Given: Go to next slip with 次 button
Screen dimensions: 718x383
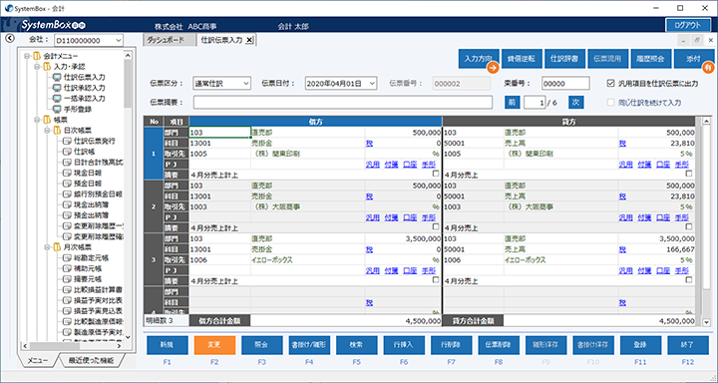Looking at the screenshot, I should pyautogui.click(x=575, y=102).
